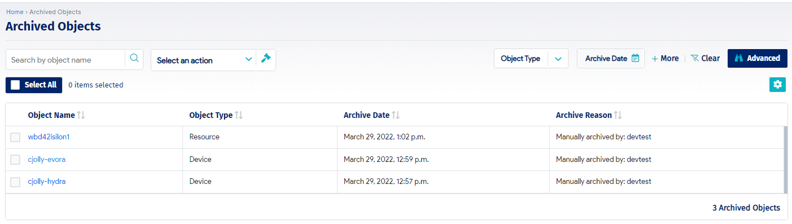Sort by Object Name arrows icon
The height and width of the screenshot is (224, 792).
pos(81,115)
